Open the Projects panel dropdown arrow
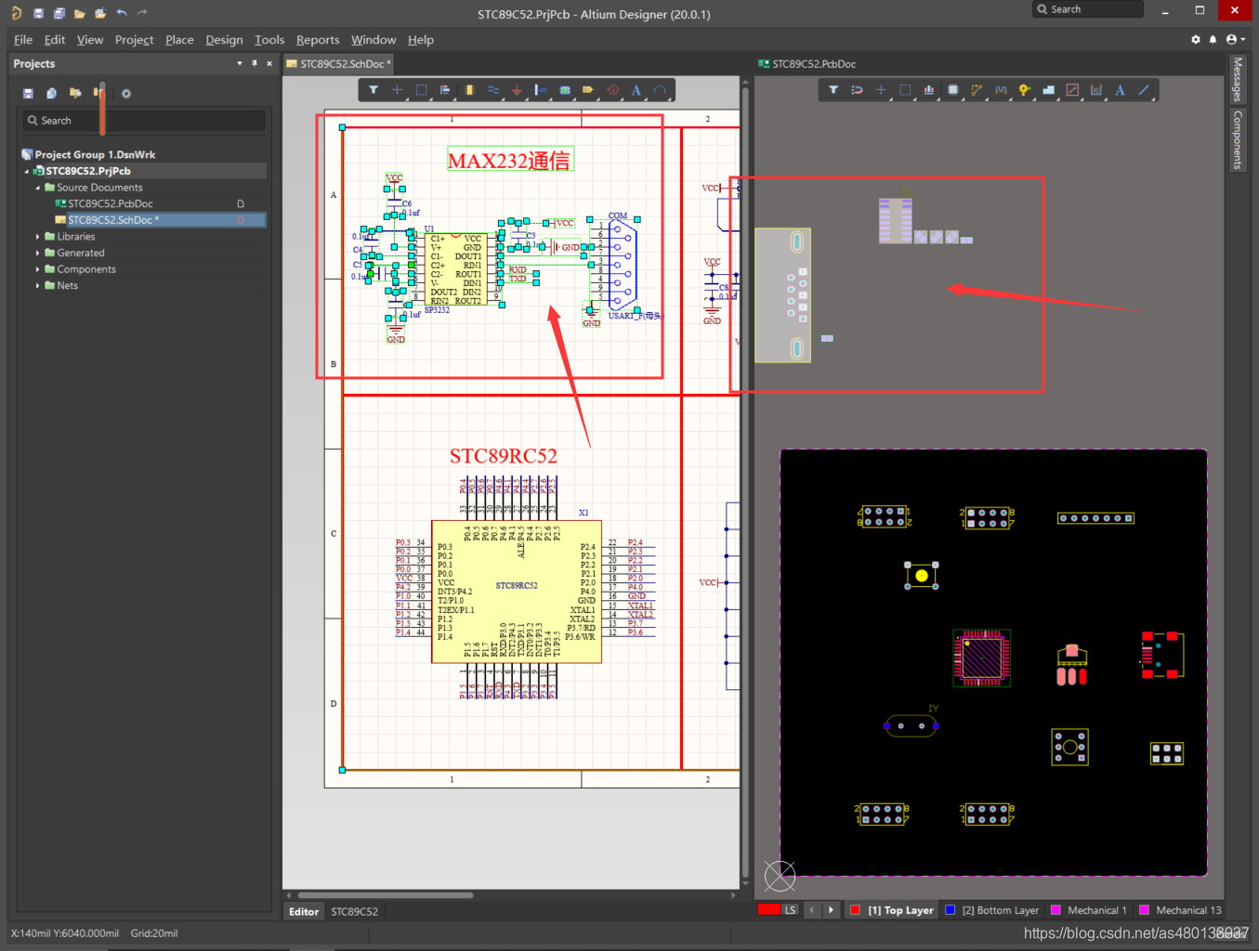Image resolution: width=1259 pixels, height=951 pixels. pyautogui.click(x=240, y=63)
